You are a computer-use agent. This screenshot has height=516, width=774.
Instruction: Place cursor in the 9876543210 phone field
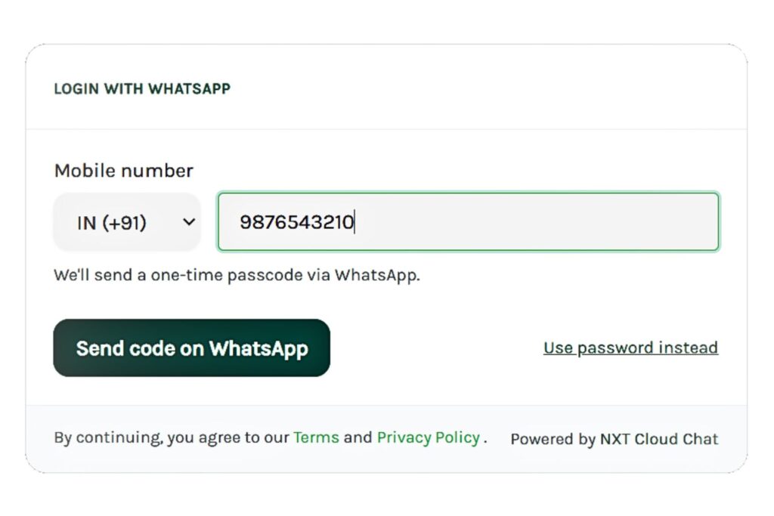pyautogui.click(x=468, y=221)
